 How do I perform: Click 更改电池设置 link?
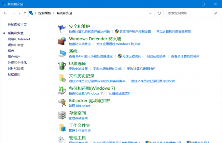click(x=78, y=69)
